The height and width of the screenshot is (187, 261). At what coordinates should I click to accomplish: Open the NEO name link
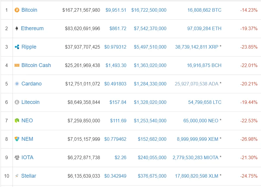coord(27,121)
